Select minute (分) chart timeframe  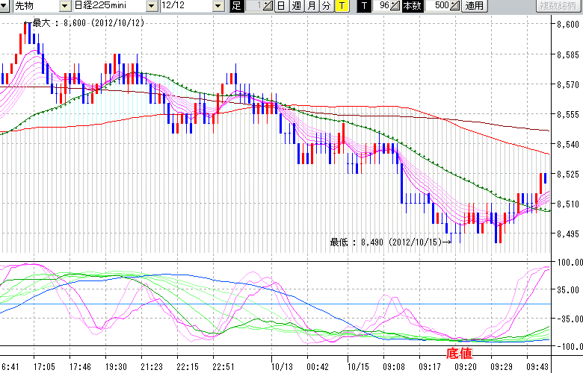[325, 6]
